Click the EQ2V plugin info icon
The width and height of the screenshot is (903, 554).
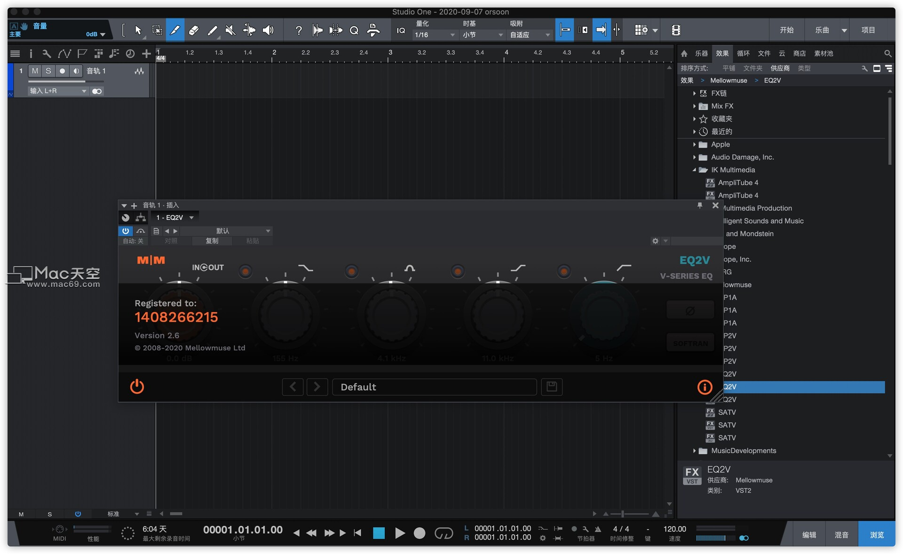pyautogui.click(x=704, y=387)
